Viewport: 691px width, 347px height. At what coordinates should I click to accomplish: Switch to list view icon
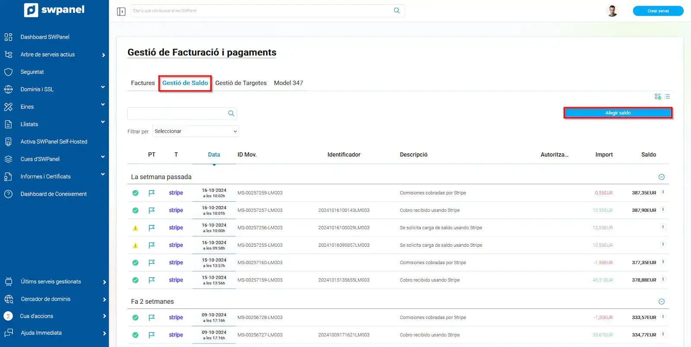click(x=667, y=96)
